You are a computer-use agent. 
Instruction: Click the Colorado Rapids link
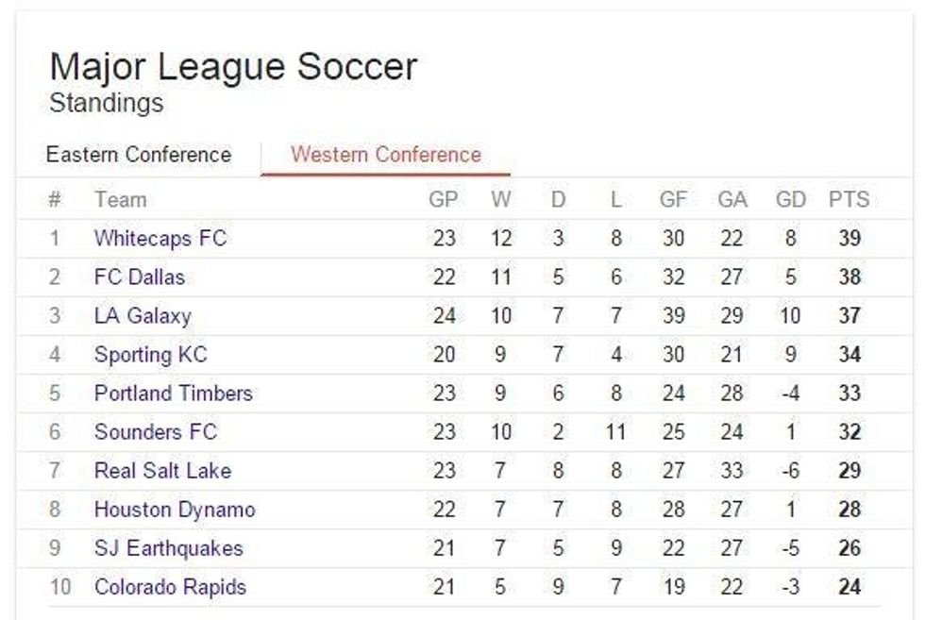(170, 587)
